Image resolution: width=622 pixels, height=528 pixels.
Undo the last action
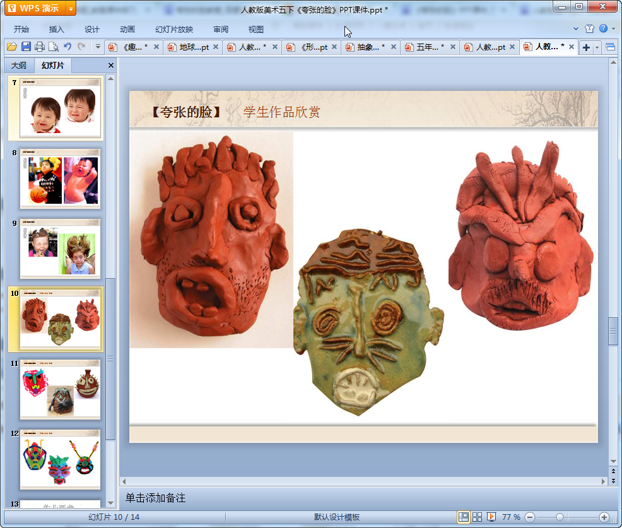point(68,47)
